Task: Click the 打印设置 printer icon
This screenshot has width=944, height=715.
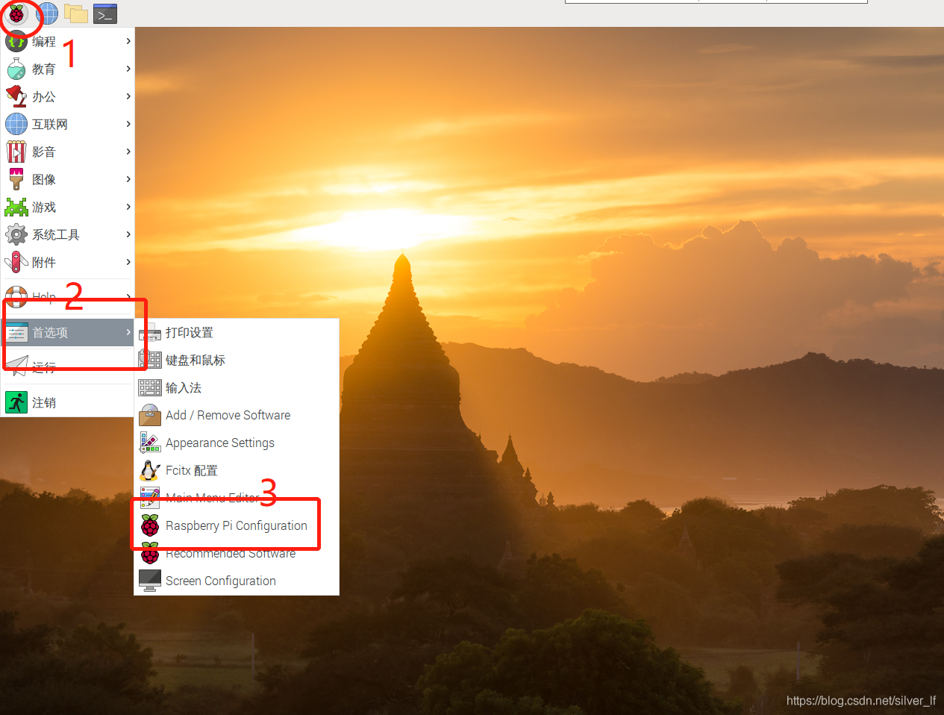Action: pos(150,333)
